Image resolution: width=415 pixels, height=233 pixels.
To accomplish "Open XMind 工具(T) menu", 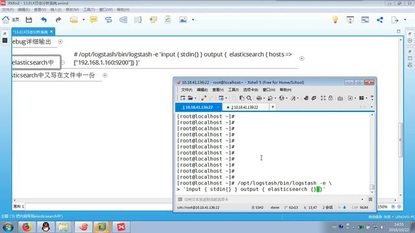I will tap(89, 10).
